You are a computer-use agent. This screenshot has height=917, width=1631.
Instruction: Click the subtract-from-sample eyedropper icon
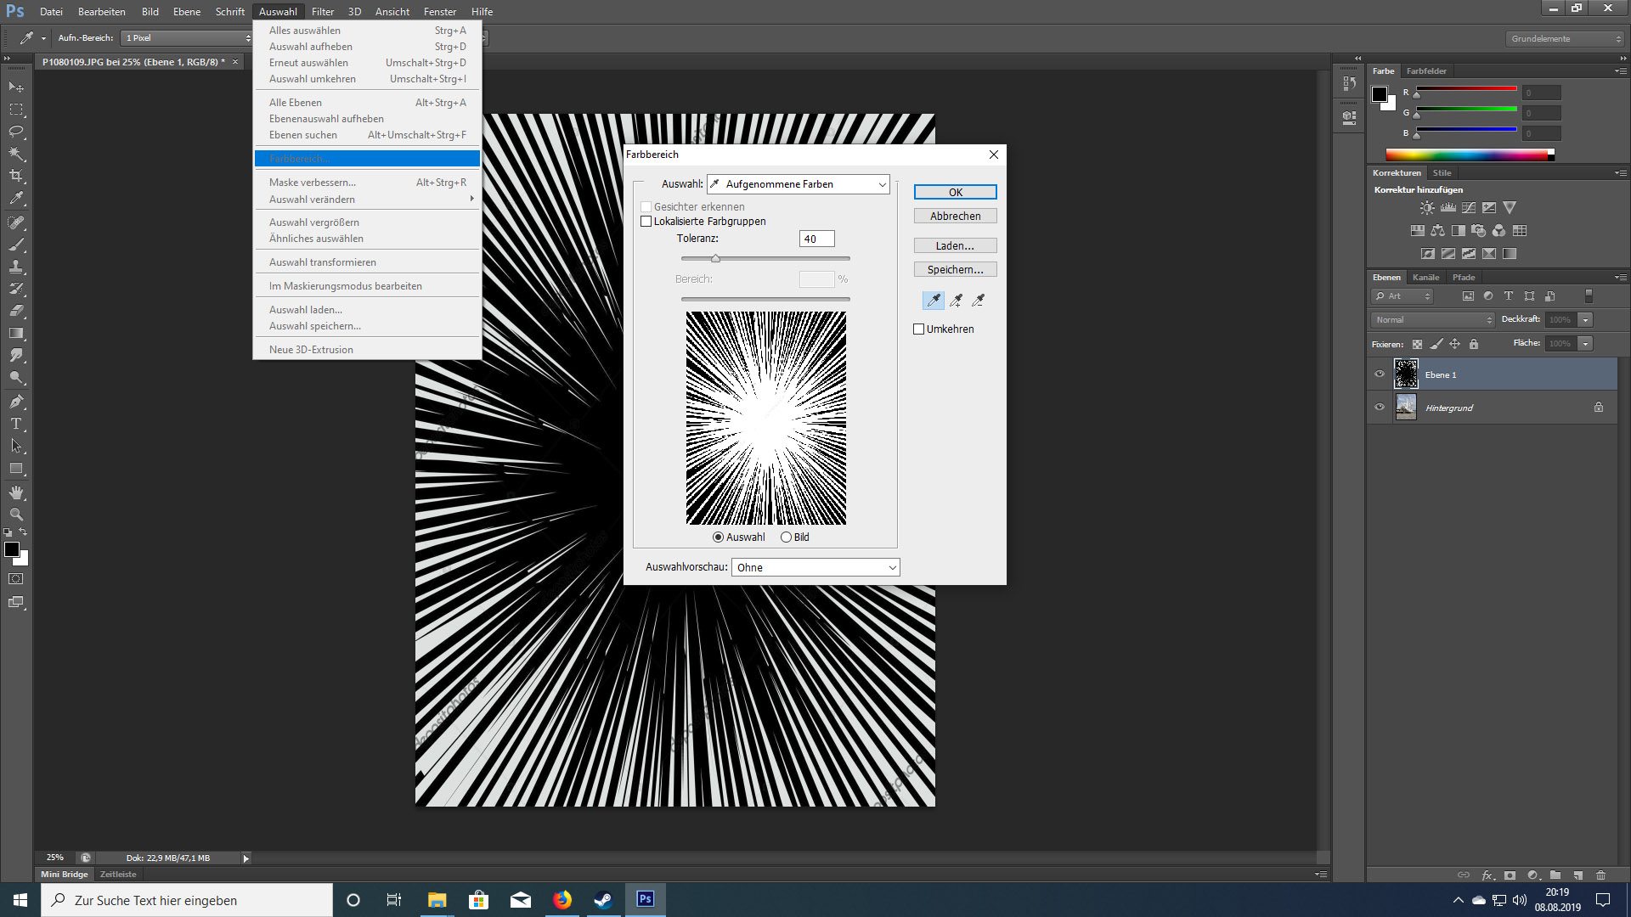pos(979,300)
